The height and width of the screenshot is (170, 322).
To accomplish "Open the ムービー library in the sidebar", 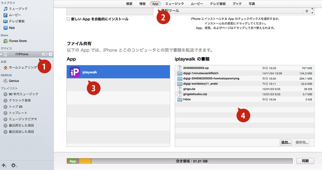I will point(12,15).
